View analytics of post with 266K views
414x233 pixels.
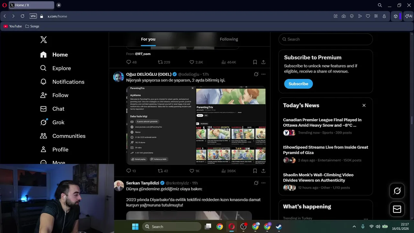228,171
